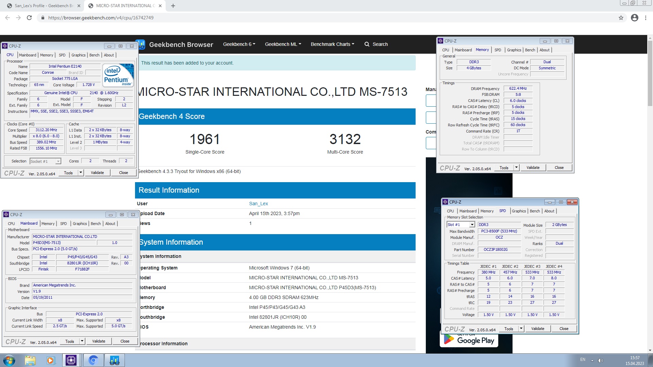Click the EN language indicator
Viewport: 653px width, 367px height.
click(x=583, y=360)
